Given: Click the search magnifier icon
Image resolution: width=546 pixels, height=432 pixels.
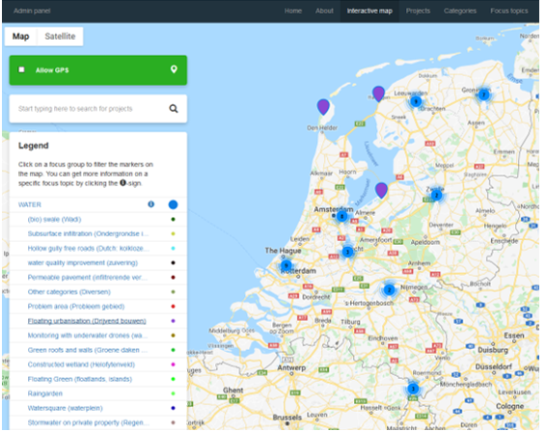Looking at the screenshot, I should (x=174, y=109).
